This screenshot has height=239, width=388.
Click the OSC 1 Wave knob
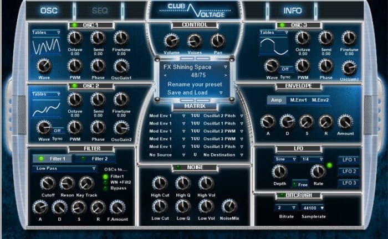click(44, 66)
